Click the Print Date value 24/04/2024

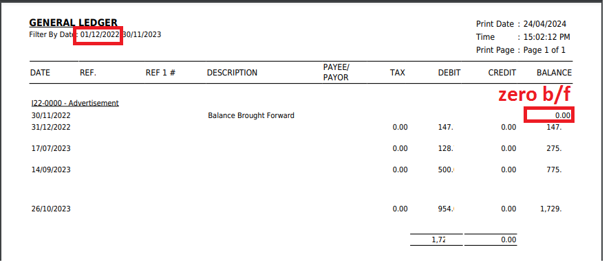point(546,23)
